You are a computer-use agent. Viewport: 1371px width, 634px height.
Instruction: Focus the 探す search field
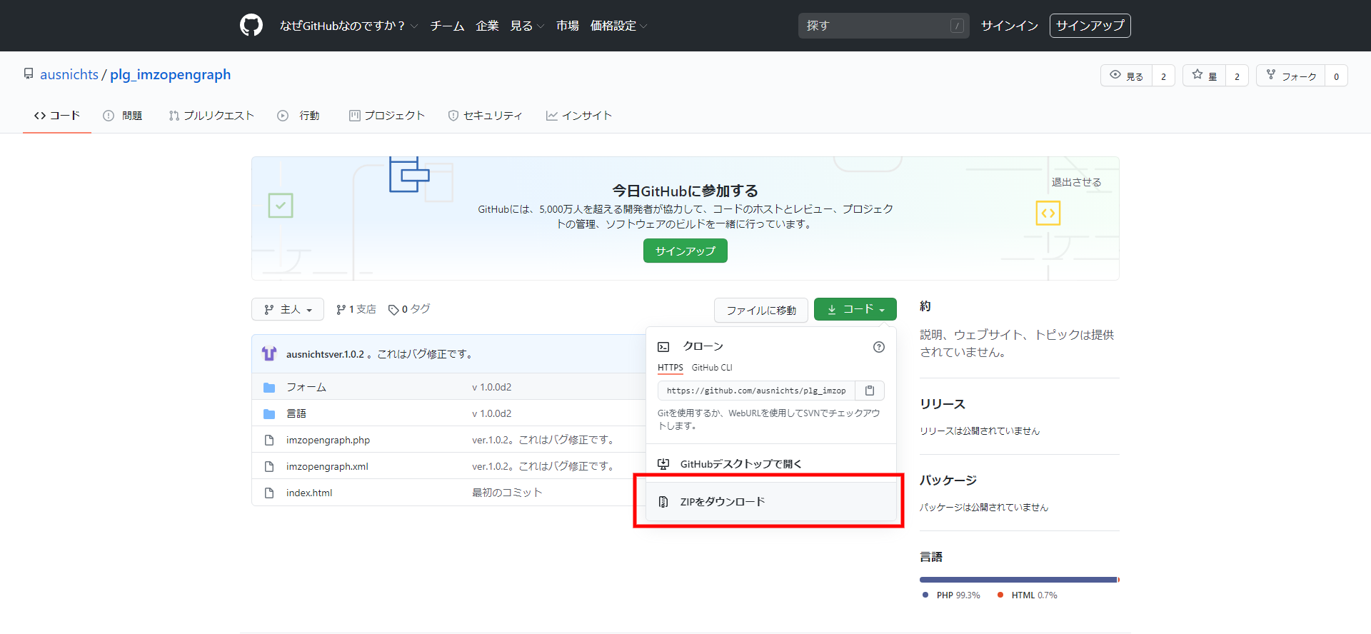coord(878,26)
